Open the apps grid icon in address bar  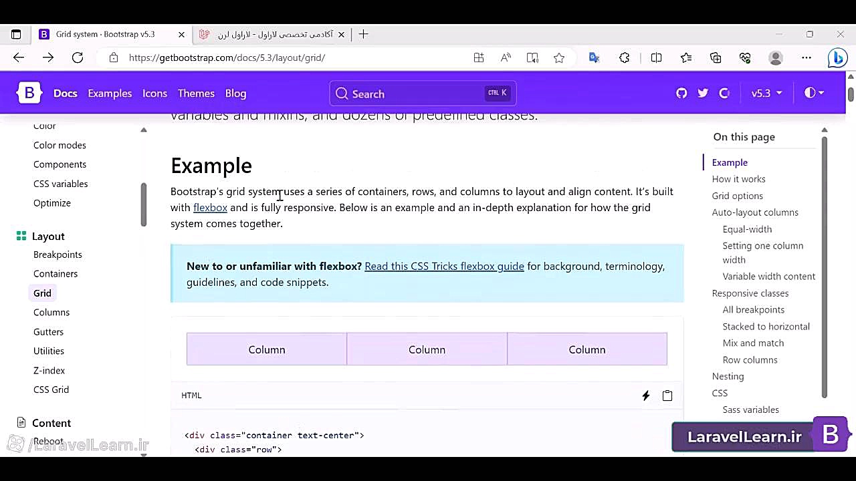[x=479, y=58]
